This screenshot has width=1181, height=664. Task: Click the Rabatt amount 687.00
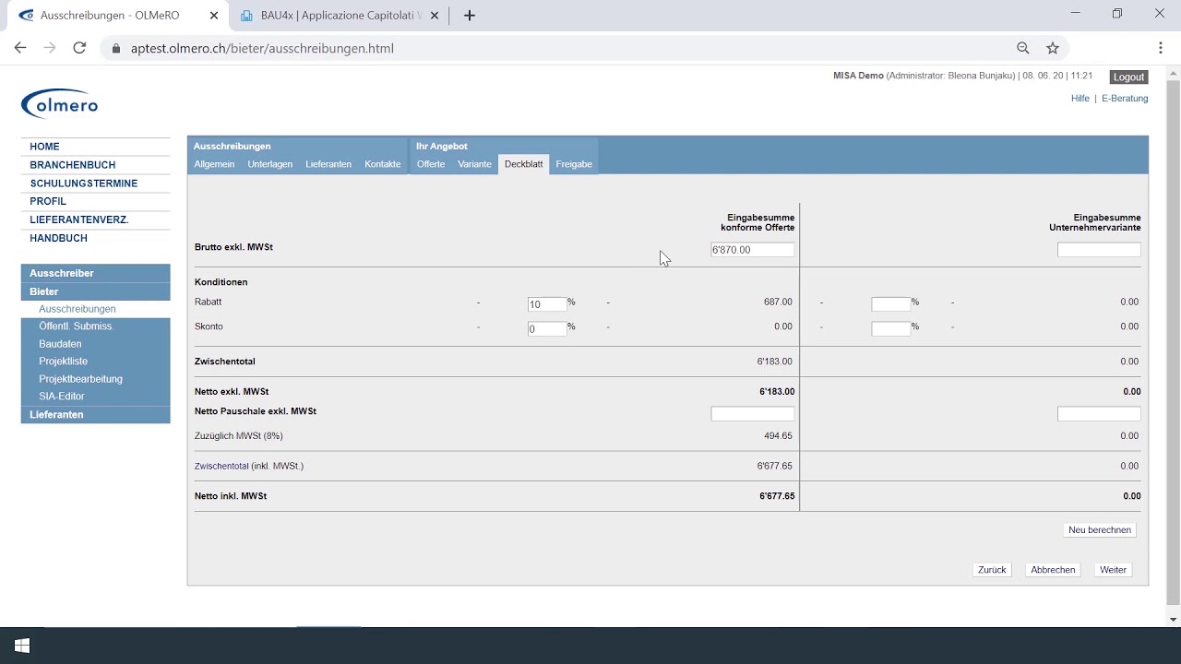[x=778, y=302]
